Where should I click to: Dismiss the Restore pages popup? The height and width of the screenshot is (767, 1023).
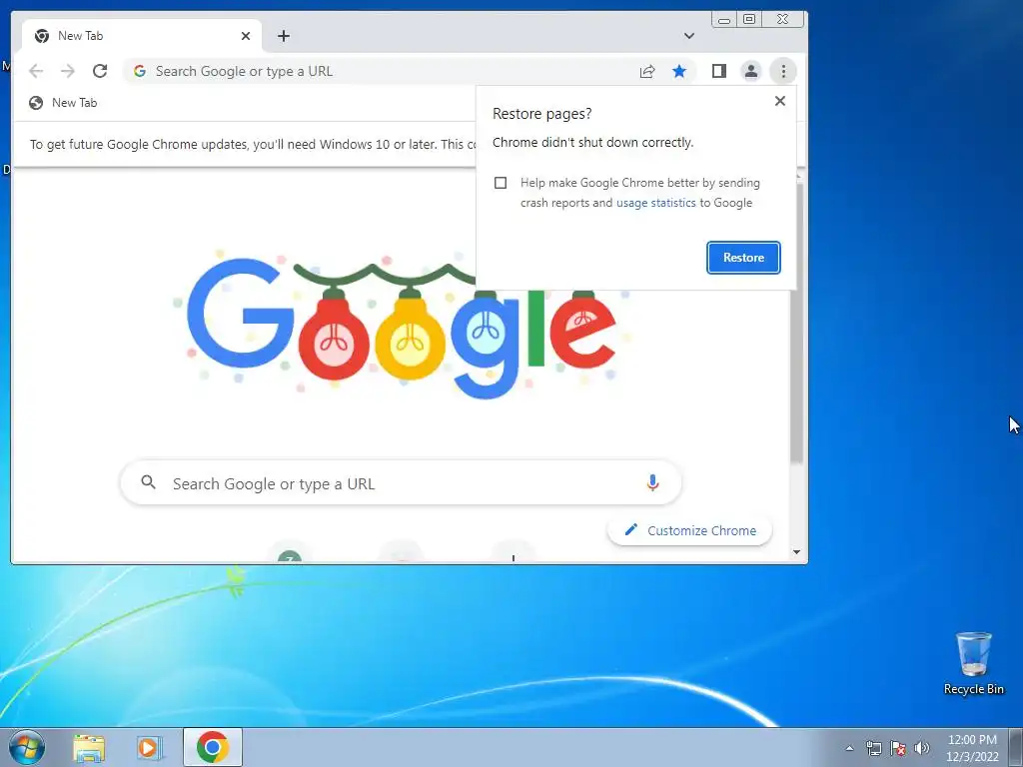click(779, 101)
